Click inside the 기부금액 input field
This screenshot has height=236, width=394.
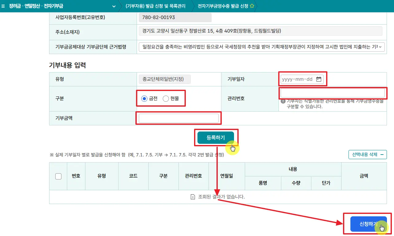(178, 118)
